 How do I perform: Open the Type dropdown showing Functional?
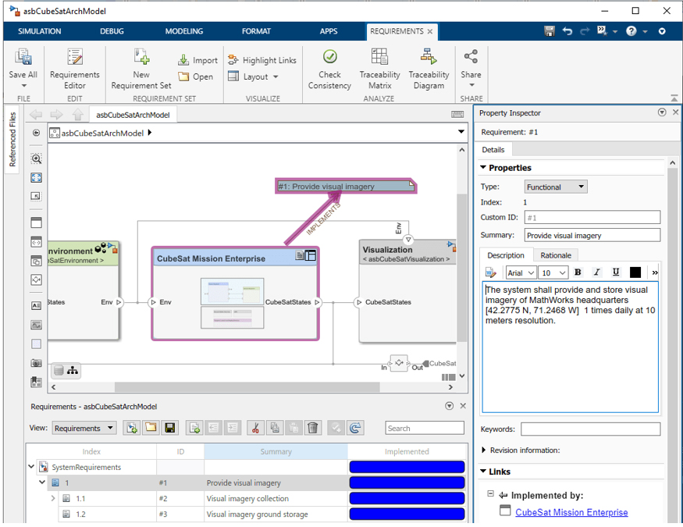click(555, 187)
